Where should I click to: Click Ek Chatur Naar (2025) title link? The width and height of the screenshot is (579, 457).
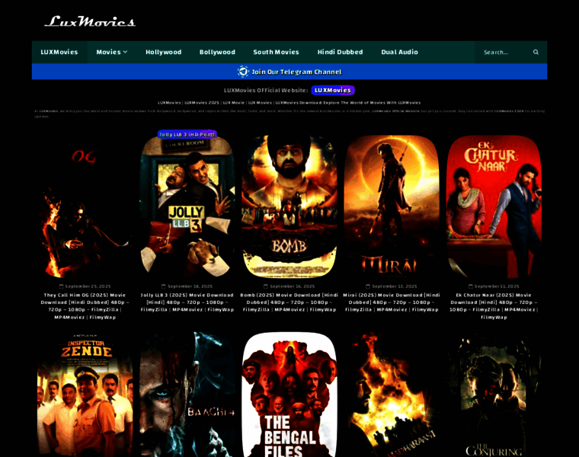tap(494, 306)
